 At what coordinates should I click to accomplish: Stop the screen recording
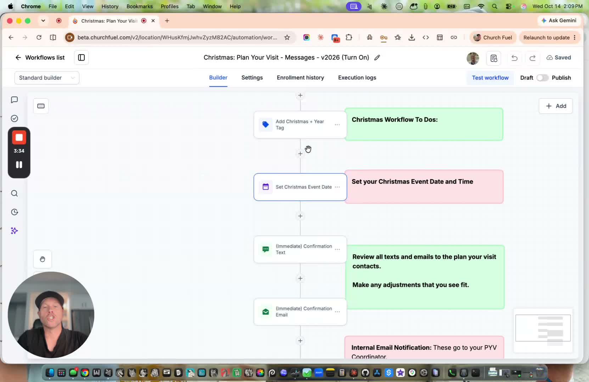coord(19,137)
